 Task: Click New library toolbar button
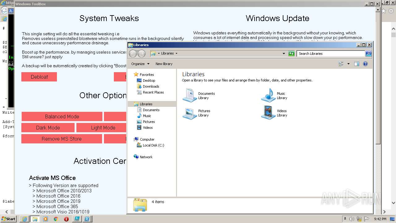point(164,64)
